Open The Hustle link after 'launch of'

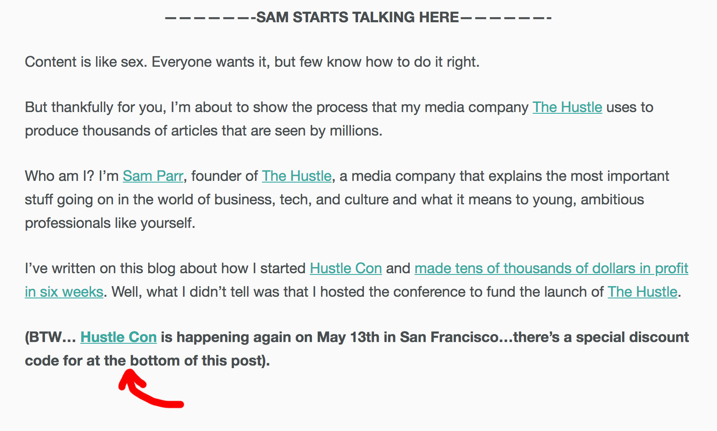click(642, 292)
